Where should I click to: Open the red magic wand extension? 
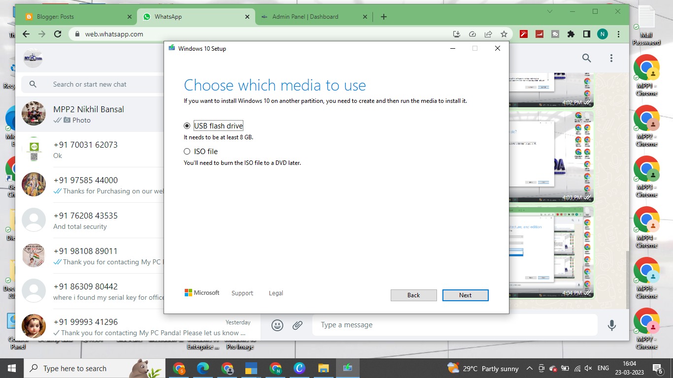tap(524, 34)
